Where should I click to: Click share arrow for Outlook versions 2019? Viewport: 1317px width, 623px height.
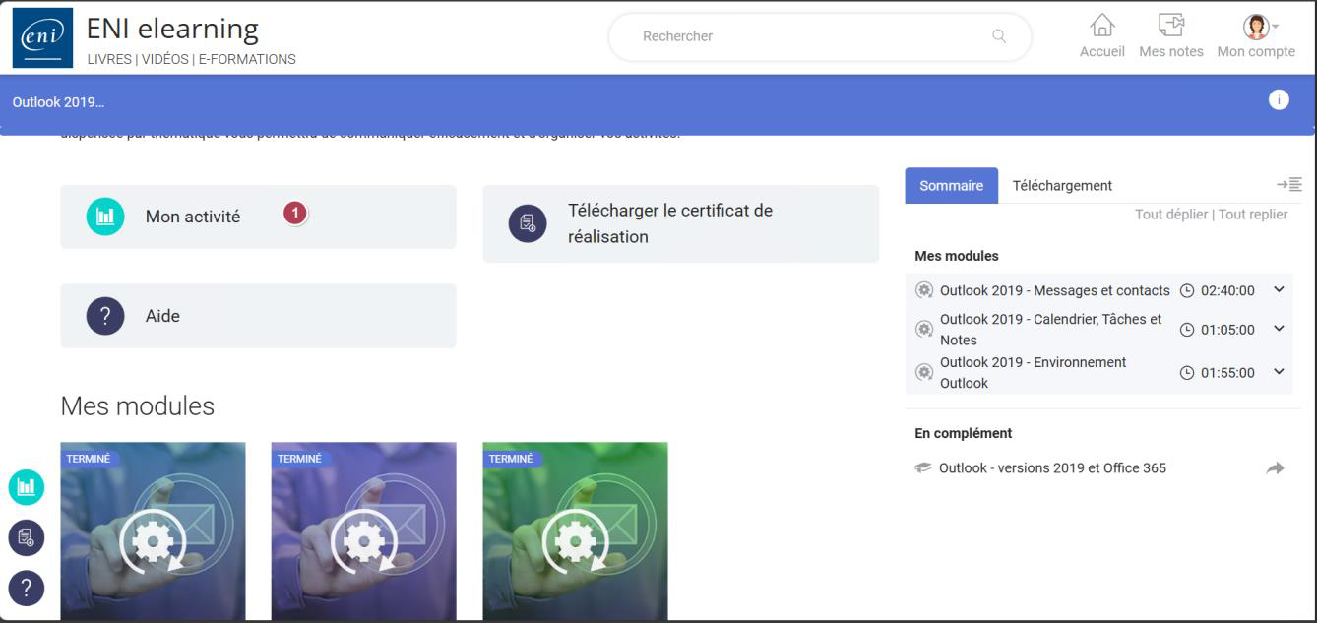[x=1276, y=468]
